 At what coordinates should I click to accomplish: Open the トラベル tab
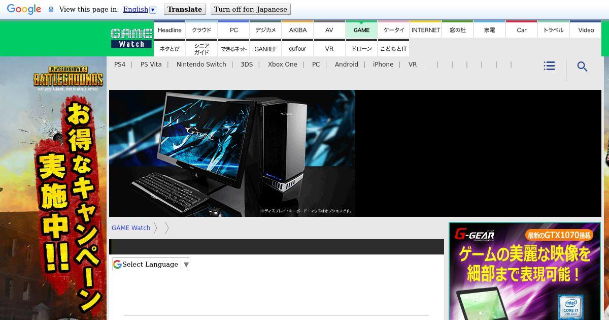[x=553, y=29]
